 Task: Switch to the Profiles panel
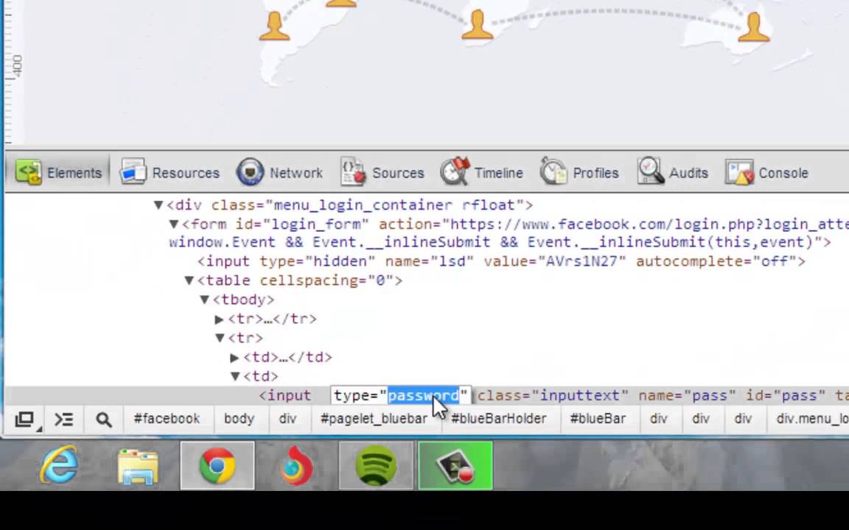[579, 172]
